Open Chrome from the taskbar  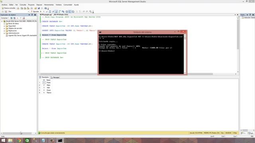tap(19, 140)
